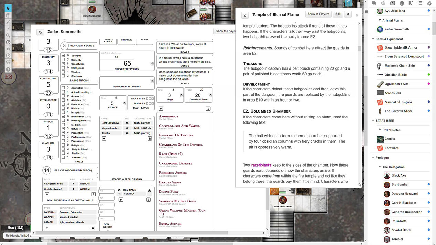This screenshot has width=436, height=245.
Task: Adjust the Temporary Hit Points stepper
Action: 152,81
